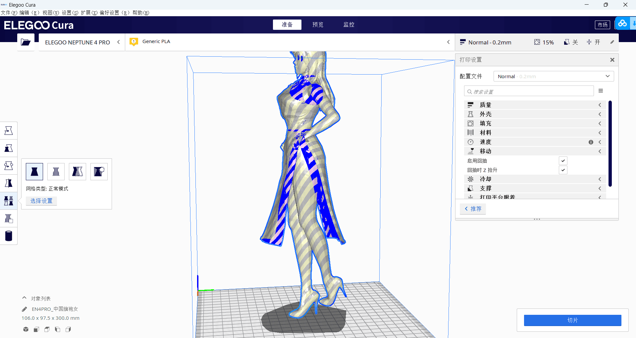
Task: Click the cloud account icon
Action: 622,24
